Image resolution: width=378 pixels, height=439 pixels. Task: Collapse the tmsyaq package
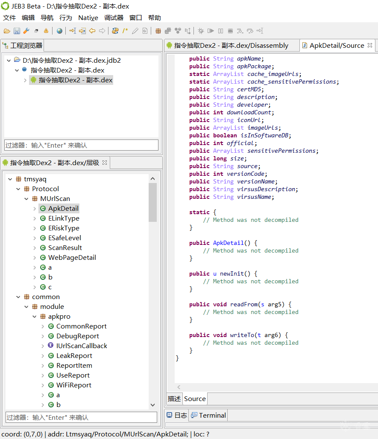click(10, 179)
